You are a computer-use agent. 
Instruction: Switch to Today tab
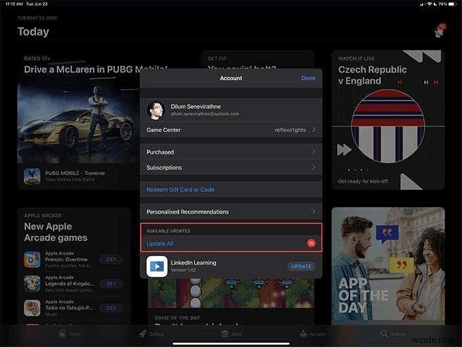[70, 334]
